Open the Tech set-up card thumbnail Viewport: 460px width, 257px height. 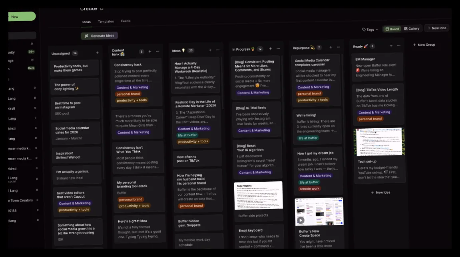(x=379, y=142)
